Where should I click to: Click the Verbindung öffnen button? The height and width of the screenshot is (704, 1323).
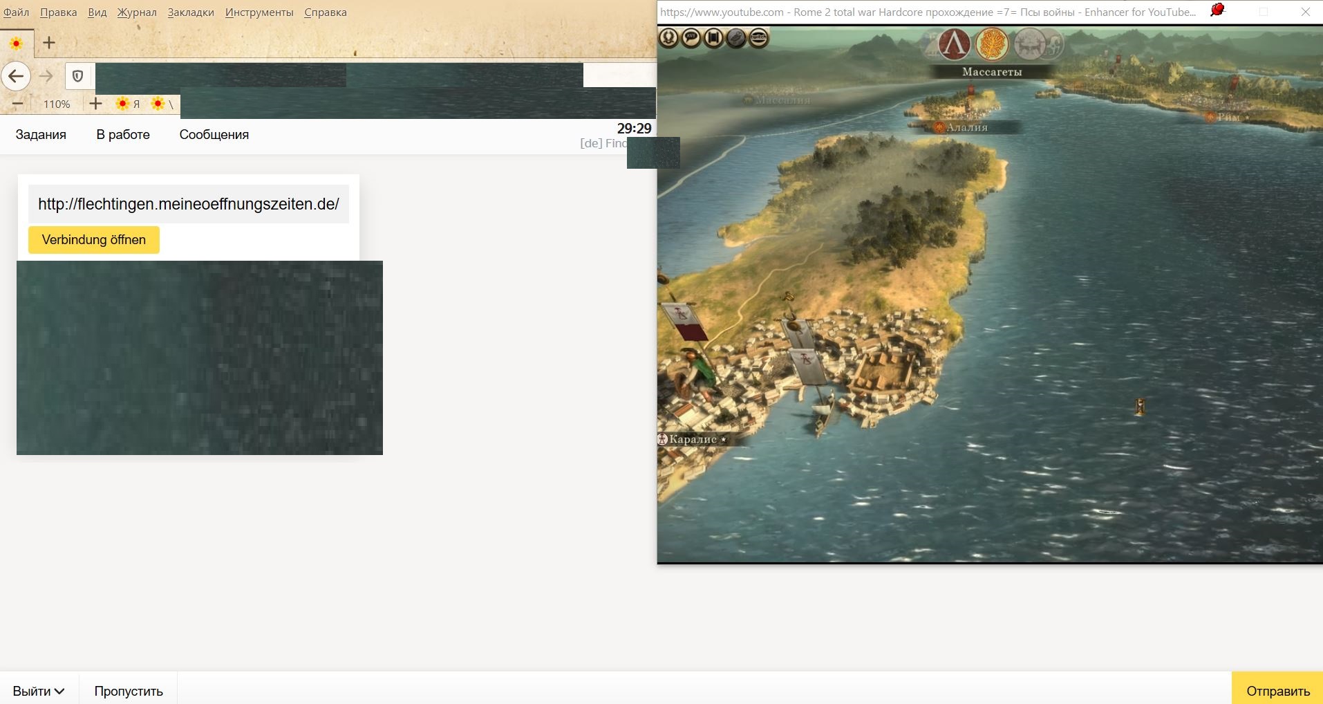coord(94,240)
